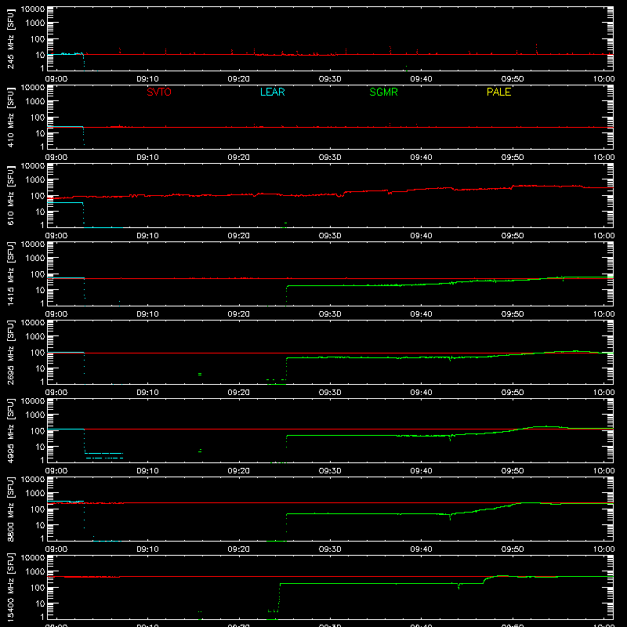Click the 09:10 time label of 2695 MHz plot
The width and height of the screenshot is (627, 627).
147,393
